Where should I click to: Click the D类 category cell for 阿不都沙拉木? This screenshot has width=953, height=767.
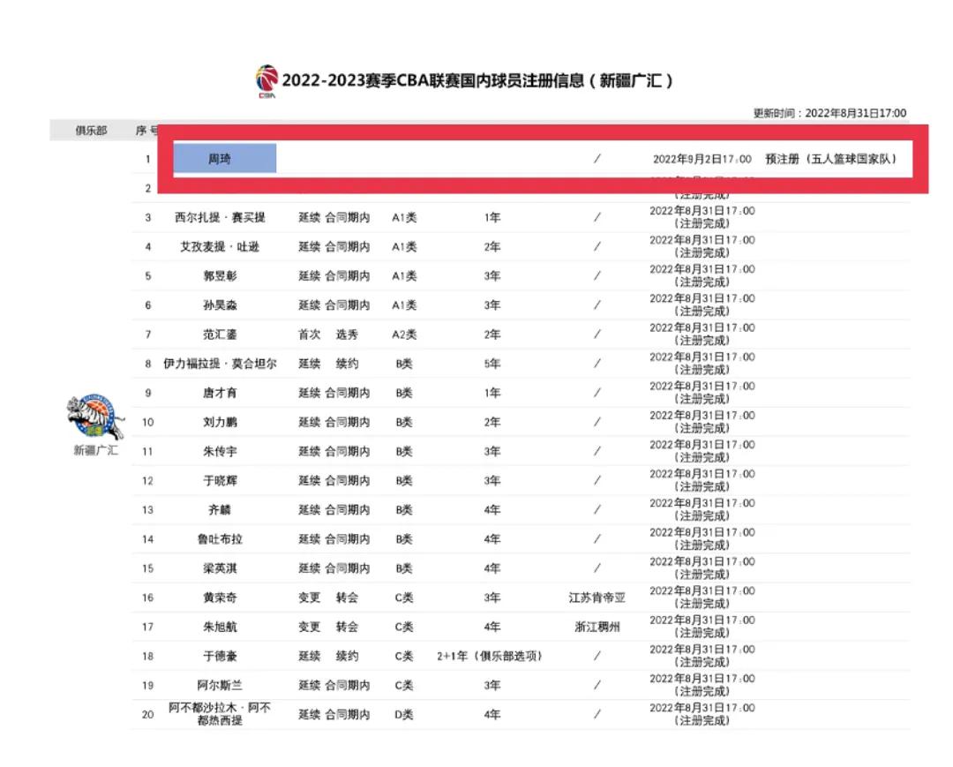click(x=404, y=715)
